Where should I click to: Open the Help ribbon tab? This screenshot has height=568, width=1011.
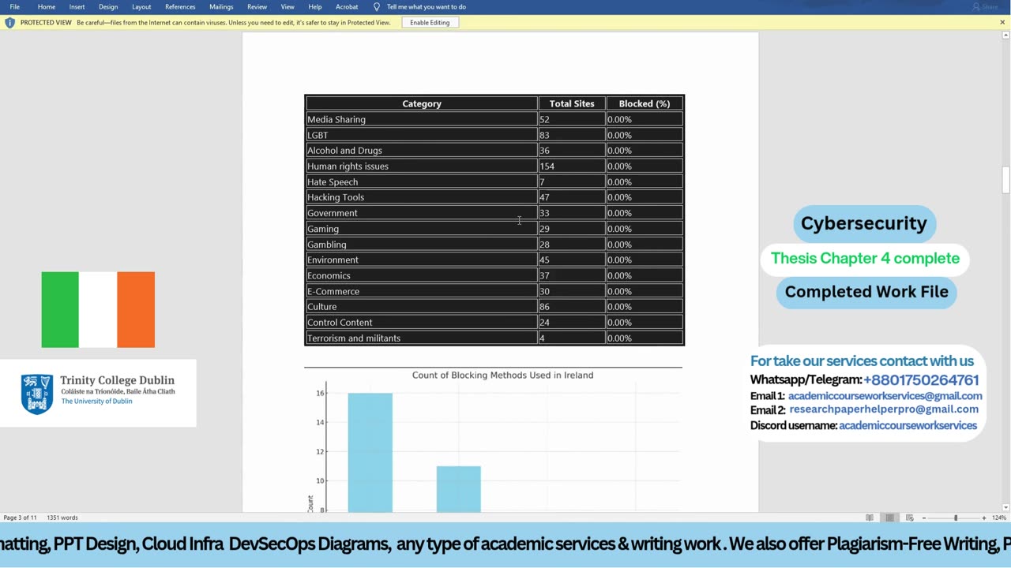point(315,6)
